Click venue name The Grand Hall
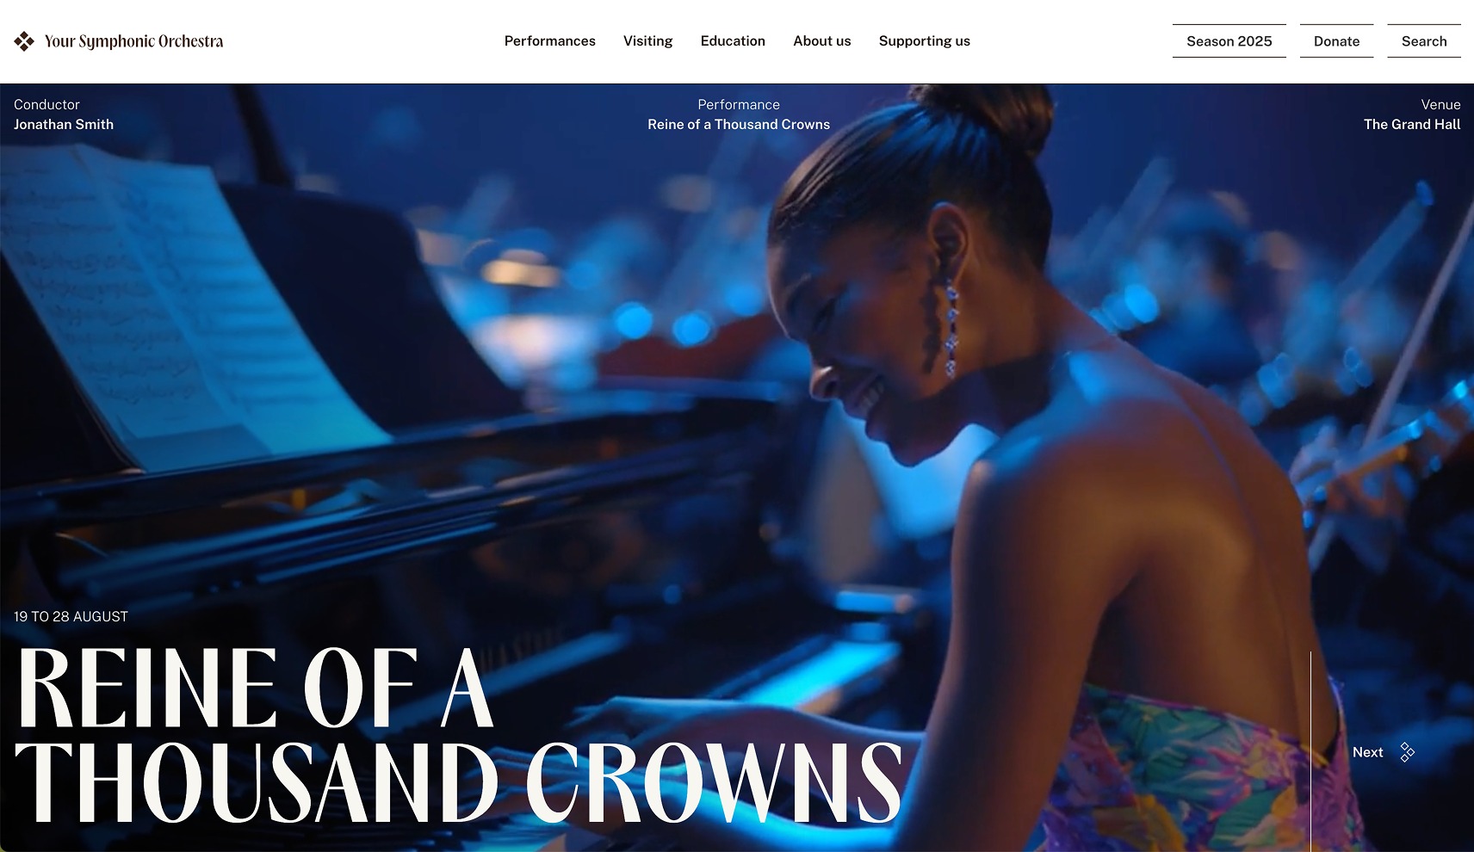1474x852 pixels. (x=1412, y=124)
